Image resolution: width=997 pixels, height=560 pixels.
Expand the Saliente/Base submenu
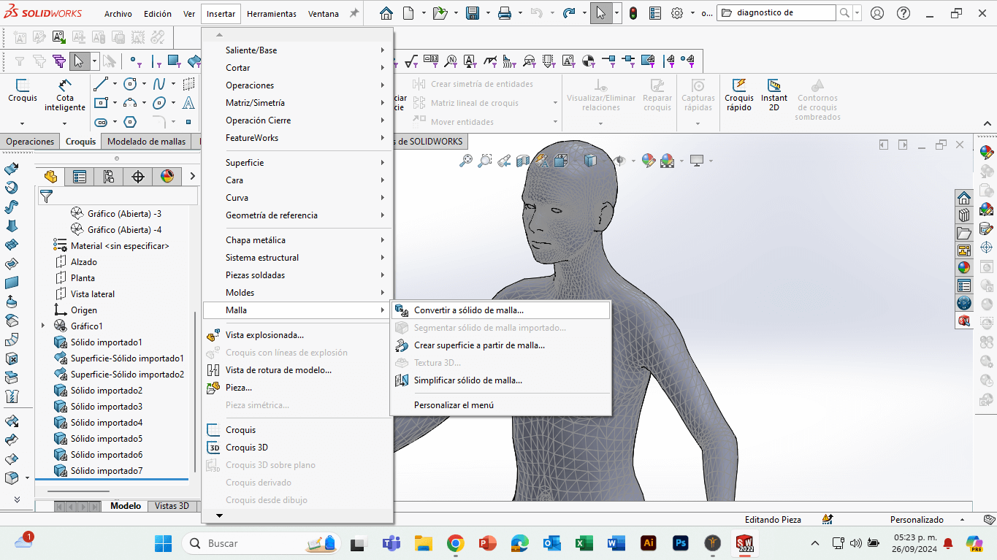pyautogui.click(x=298, y=50)
